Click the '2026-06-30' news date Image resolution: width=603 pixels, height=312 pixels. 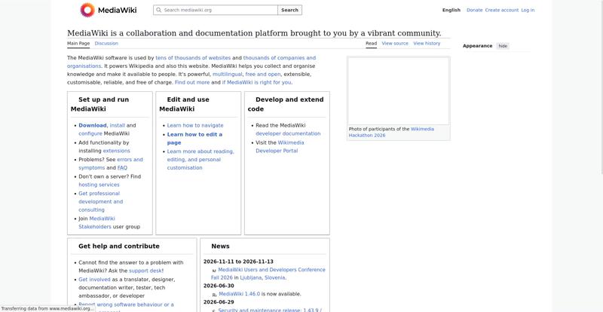point(219,286)
